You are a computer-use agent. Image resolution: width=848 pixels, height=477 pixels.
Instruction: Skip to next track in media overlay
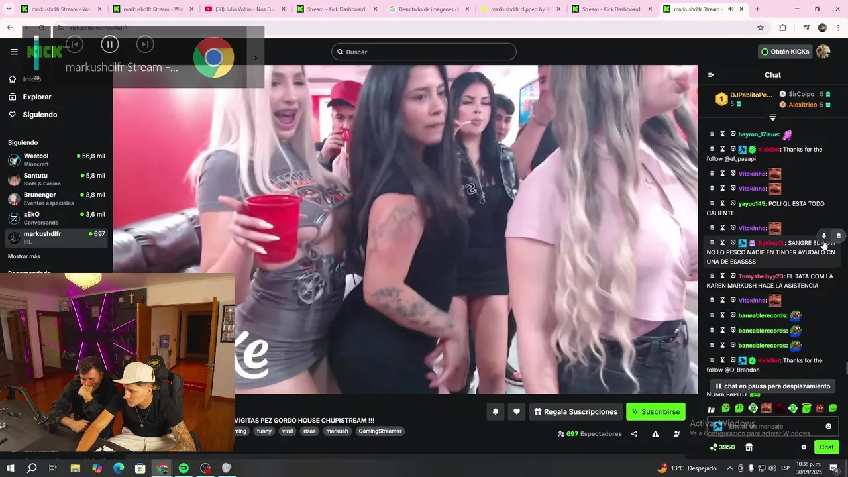[144, 44]
